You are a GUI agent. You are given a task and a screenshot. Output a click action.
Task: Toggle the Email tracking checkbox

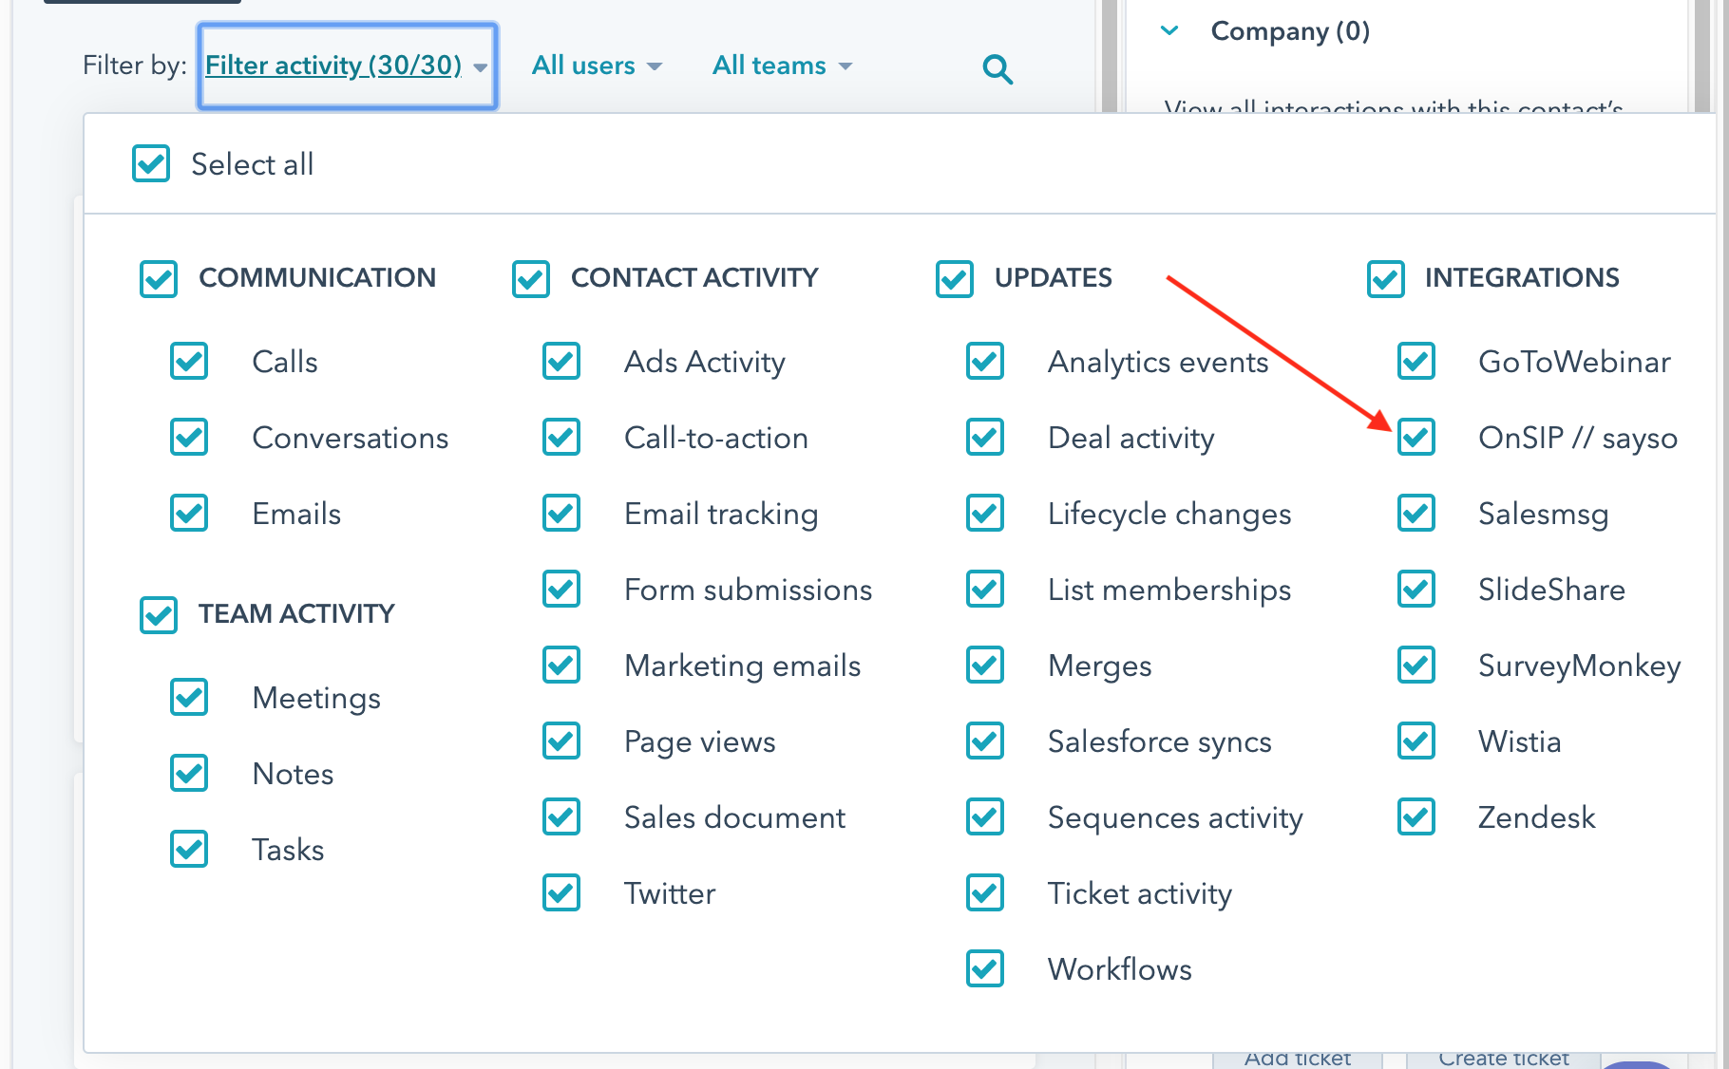tap(561, 513)
